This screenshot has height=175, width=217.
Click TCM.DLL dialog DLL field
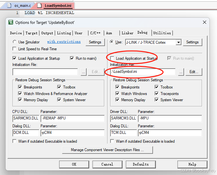[124, 133]
